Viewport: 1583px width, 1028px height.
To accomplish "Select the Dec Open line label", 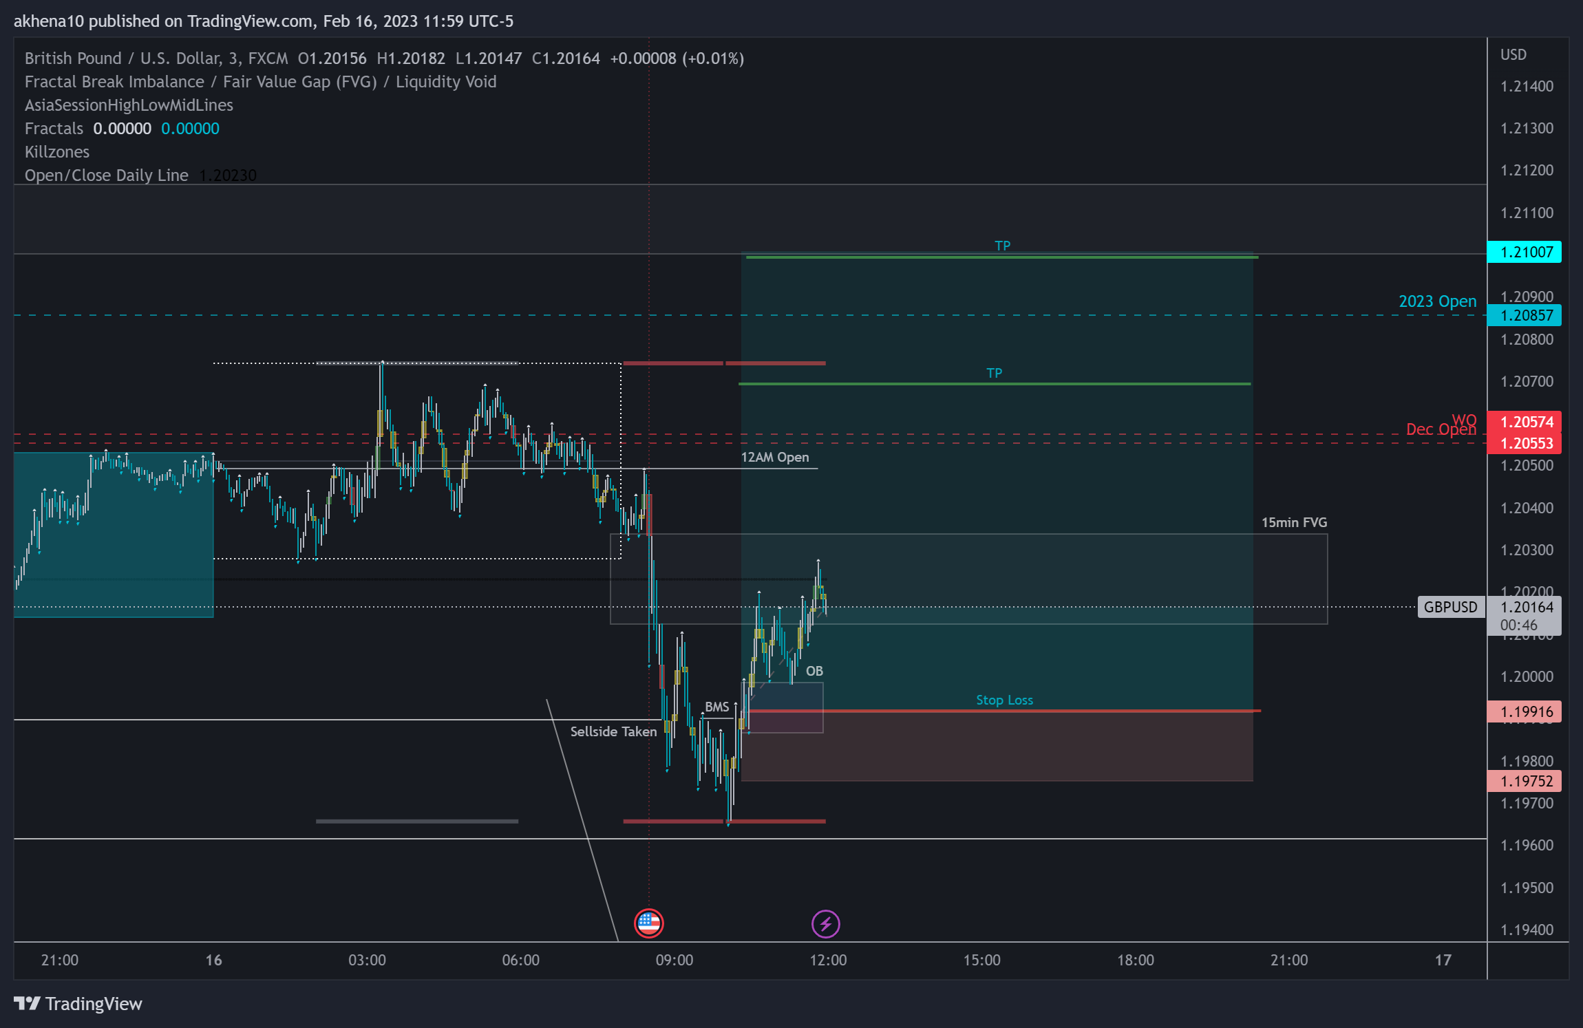I will [1441, 429].
